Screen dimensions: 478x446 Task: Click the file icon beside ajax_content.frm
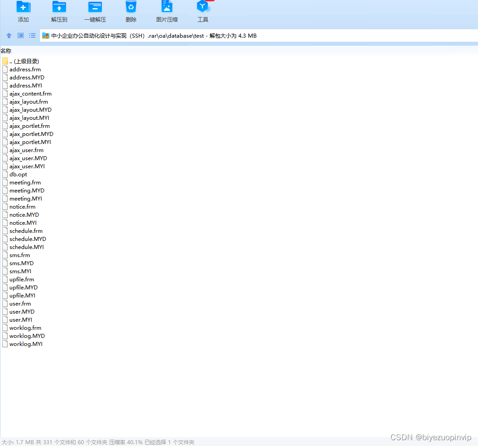5,94
